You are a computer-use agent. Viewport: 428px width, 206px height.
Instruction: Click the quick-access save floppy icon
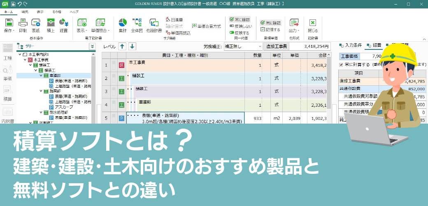click(13, 4)
